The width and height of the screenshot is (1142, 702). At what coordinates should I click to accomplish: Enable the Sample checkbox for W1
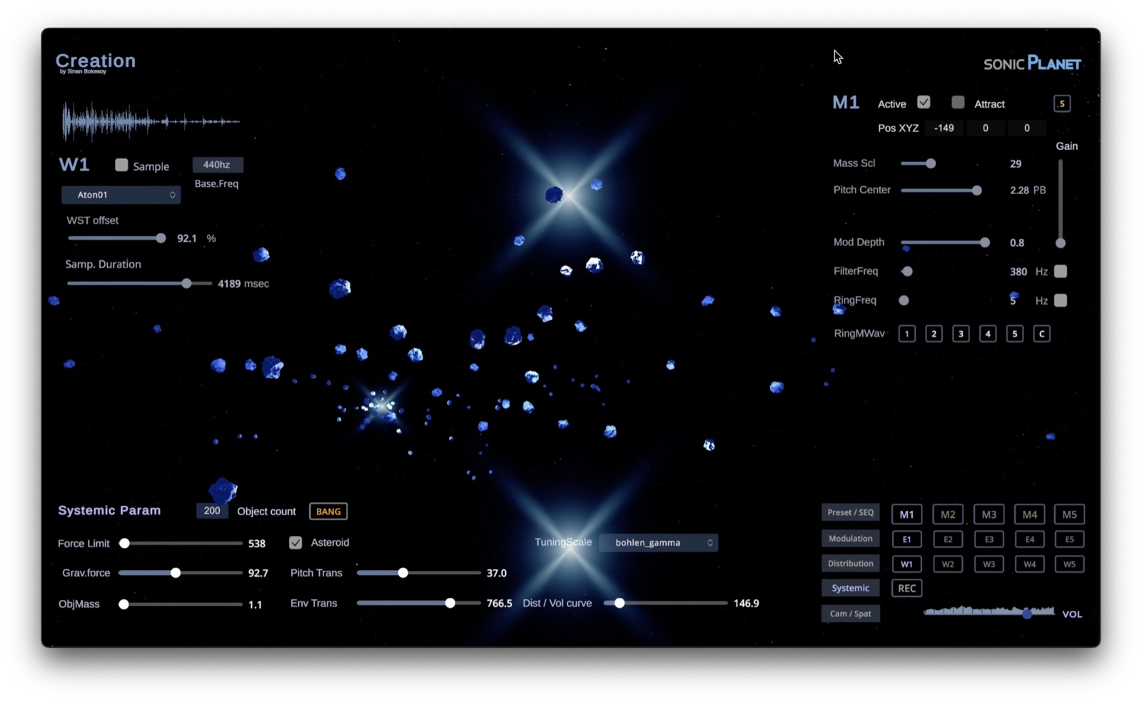click(121, 166)
